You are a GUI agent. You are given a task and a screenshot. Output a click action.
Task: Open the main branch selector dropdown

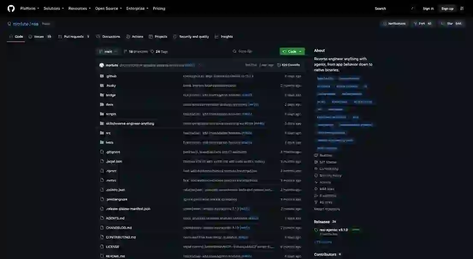[108, 52]
